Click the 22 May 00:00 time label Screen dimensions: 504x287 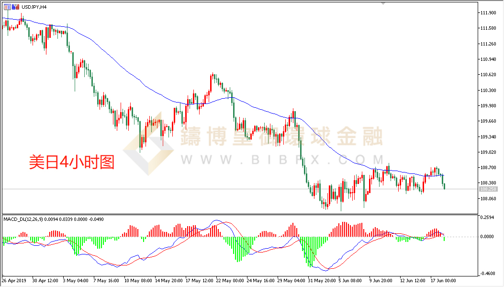coord(231,280)
